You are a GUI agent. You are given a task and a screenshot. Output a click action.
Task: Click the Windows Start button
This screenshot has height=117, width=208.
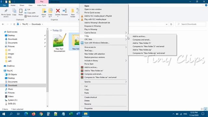coord(4,114)
